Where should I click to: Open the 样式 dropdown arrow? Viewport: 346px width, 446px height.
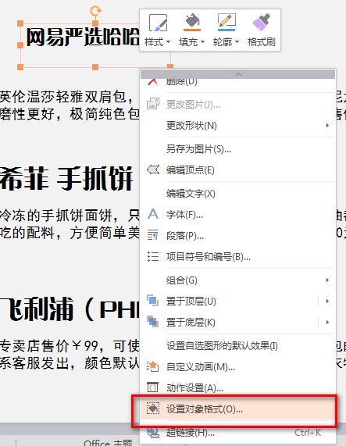pyautogui.click(x=168, y=42)
